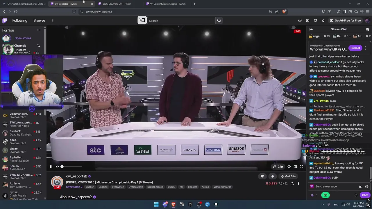
Task: Click the Bits diamond icon in top nav
Action: pyautogui.click(x=323, y=21)
